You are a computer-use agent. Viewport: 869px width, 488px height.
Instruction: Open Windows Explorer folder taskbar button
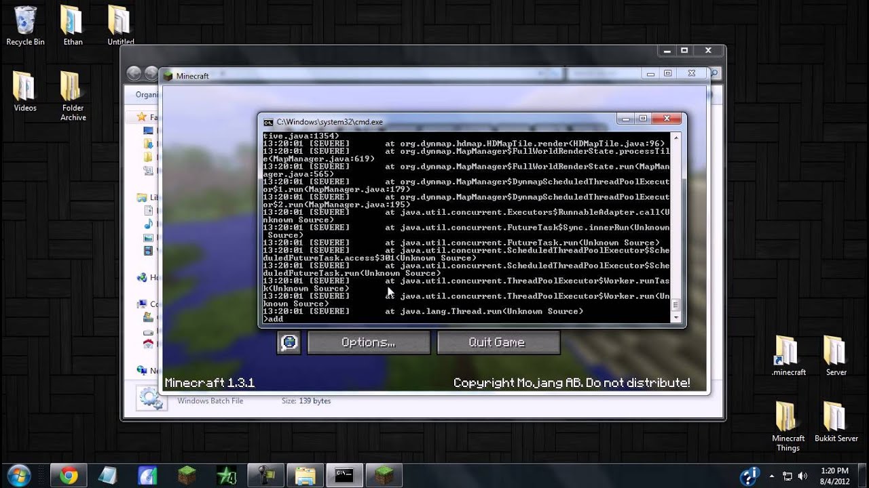point(306,475)
